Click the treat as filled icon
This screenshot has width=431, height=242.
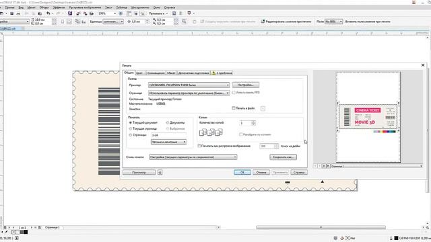tap(184, 22)
